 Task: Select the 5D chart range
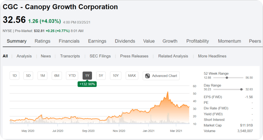click(x=28, y=76)
